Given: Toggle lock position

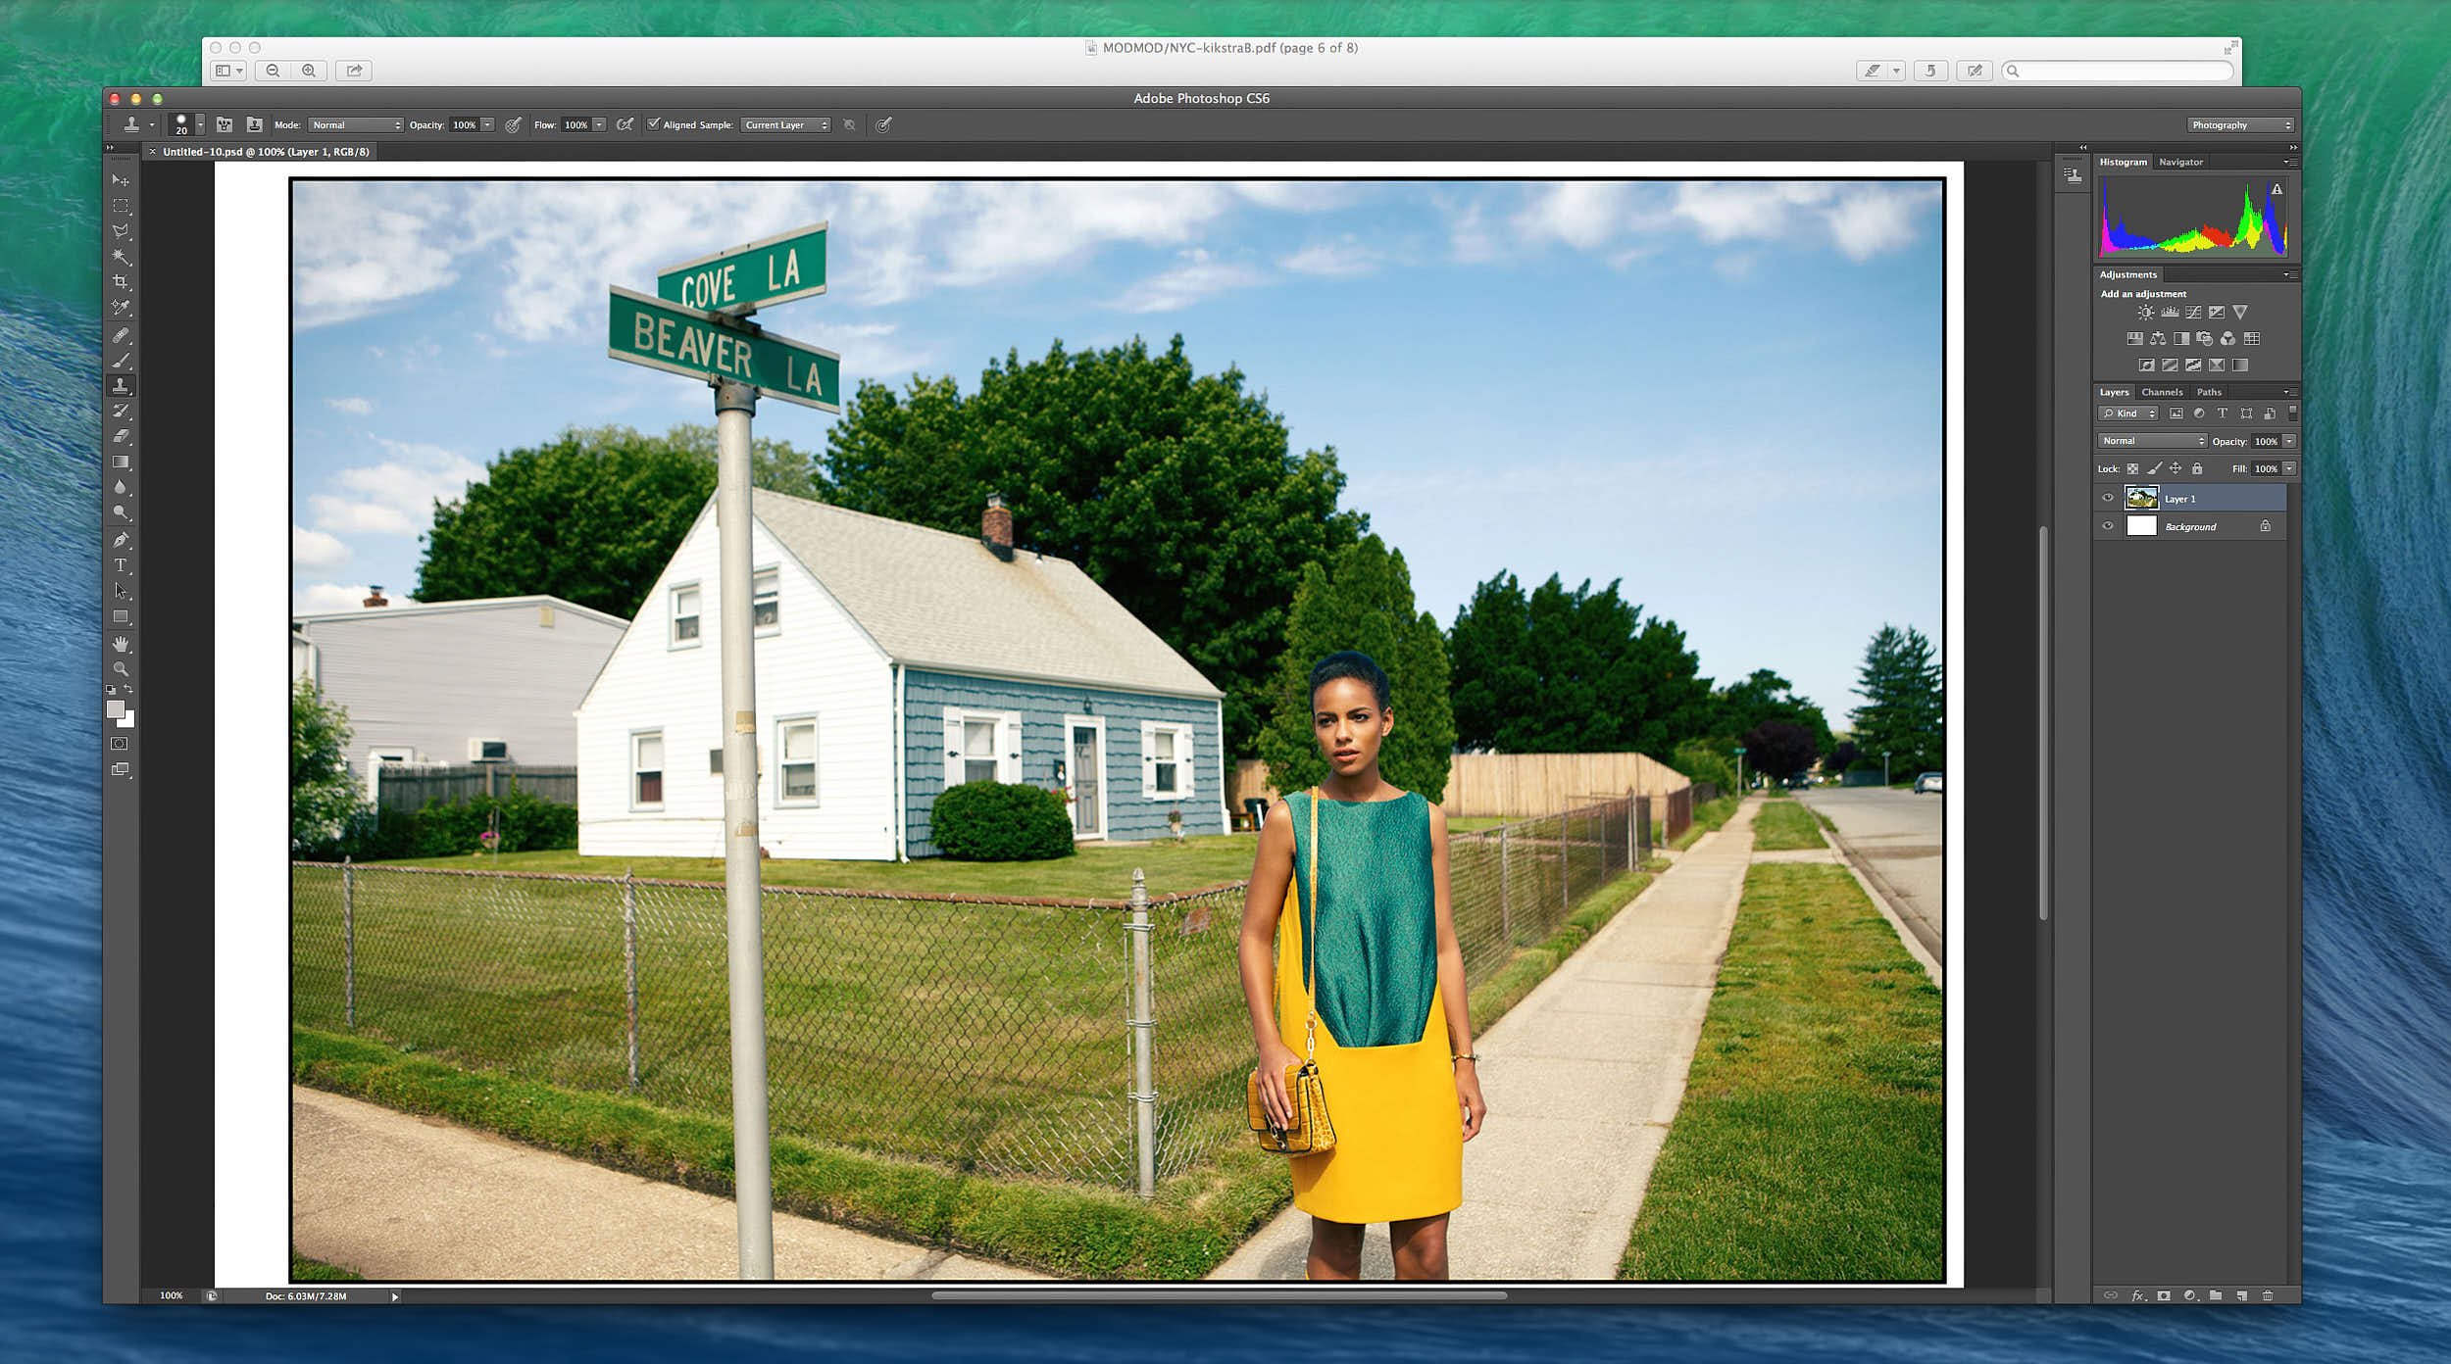Looking at the screenshot, I should point(2176,468).
